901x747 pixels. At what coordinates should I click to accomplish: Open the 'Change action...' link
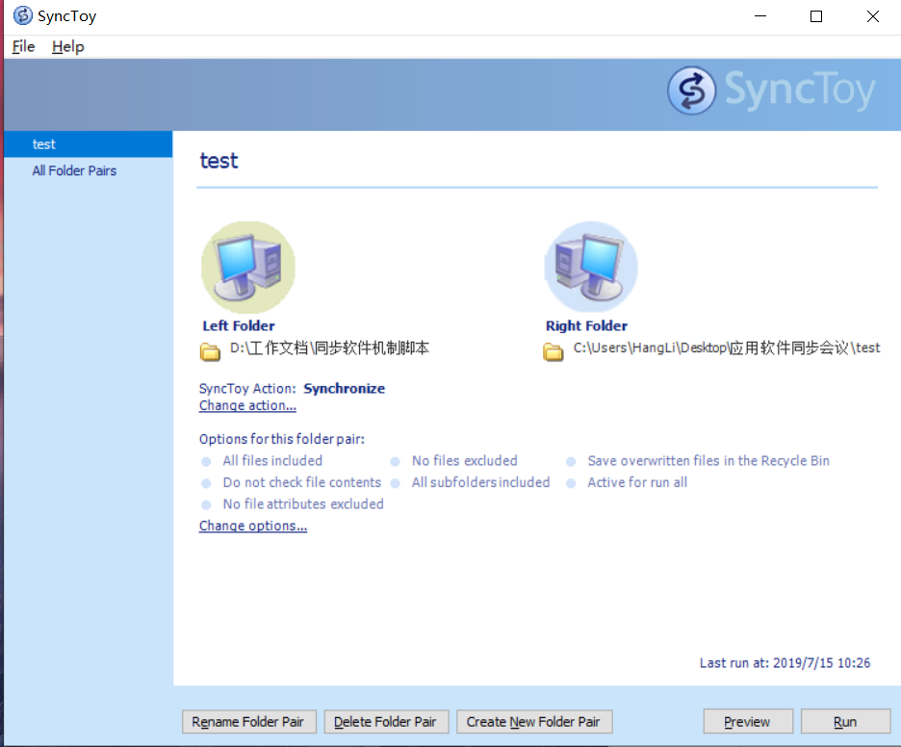(247, 405)
